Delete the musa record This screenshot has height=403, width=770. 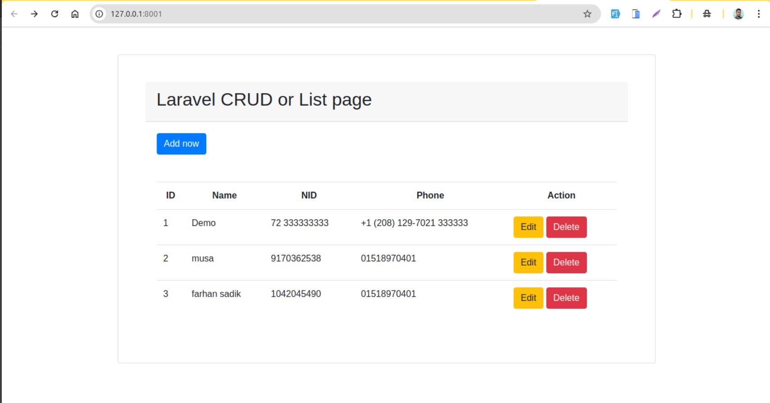pyautogui.click(x=566, y=263)
